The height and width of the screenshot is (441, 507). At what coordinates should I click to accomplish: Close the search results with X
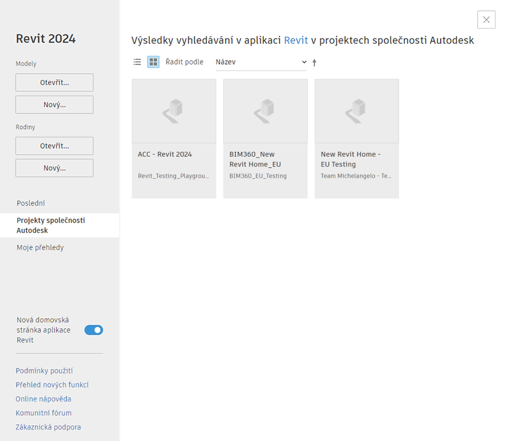tap(487, 20)
